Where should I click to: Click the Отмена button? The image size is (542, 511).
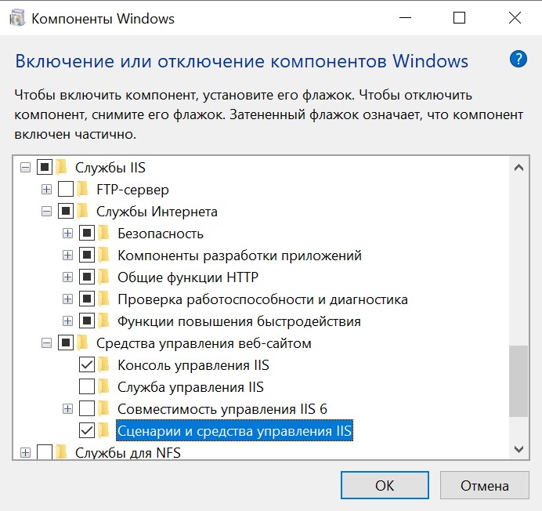tap(485, 485)
